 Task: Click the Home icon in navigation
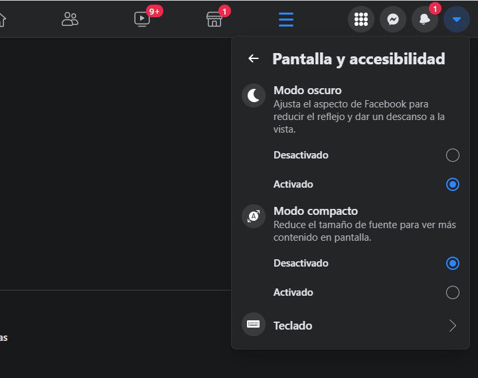(x=2, y=19)
